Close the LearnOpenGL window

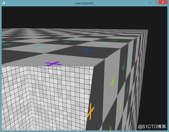coord(163,2)
